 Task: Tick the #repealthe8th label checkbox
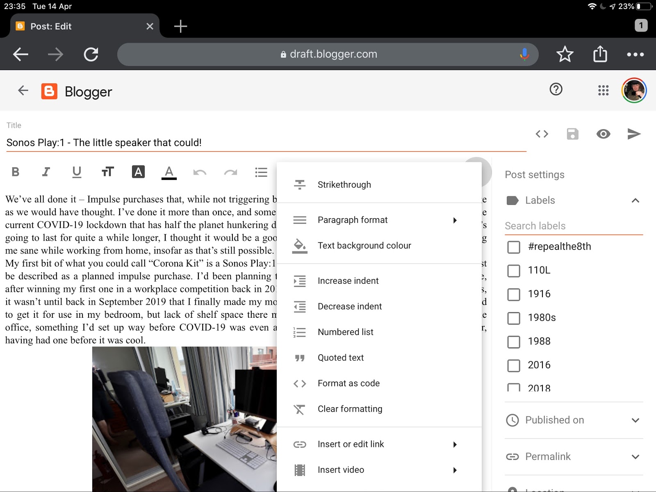point(514,247)
